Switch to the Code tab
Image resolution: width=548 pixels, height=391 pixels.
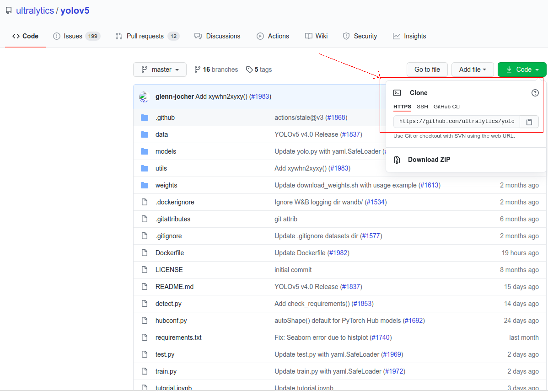25,36
